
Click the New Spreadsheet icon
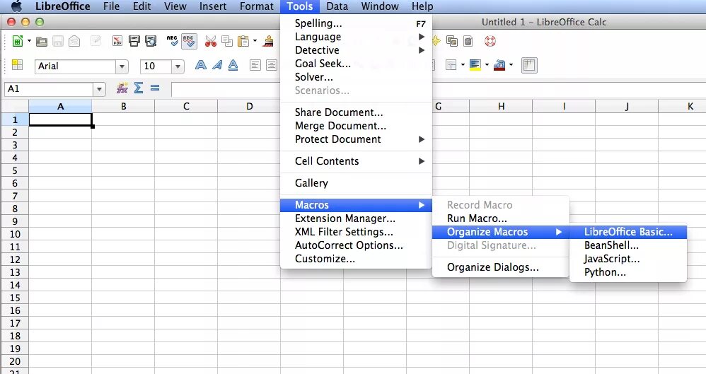17,42
